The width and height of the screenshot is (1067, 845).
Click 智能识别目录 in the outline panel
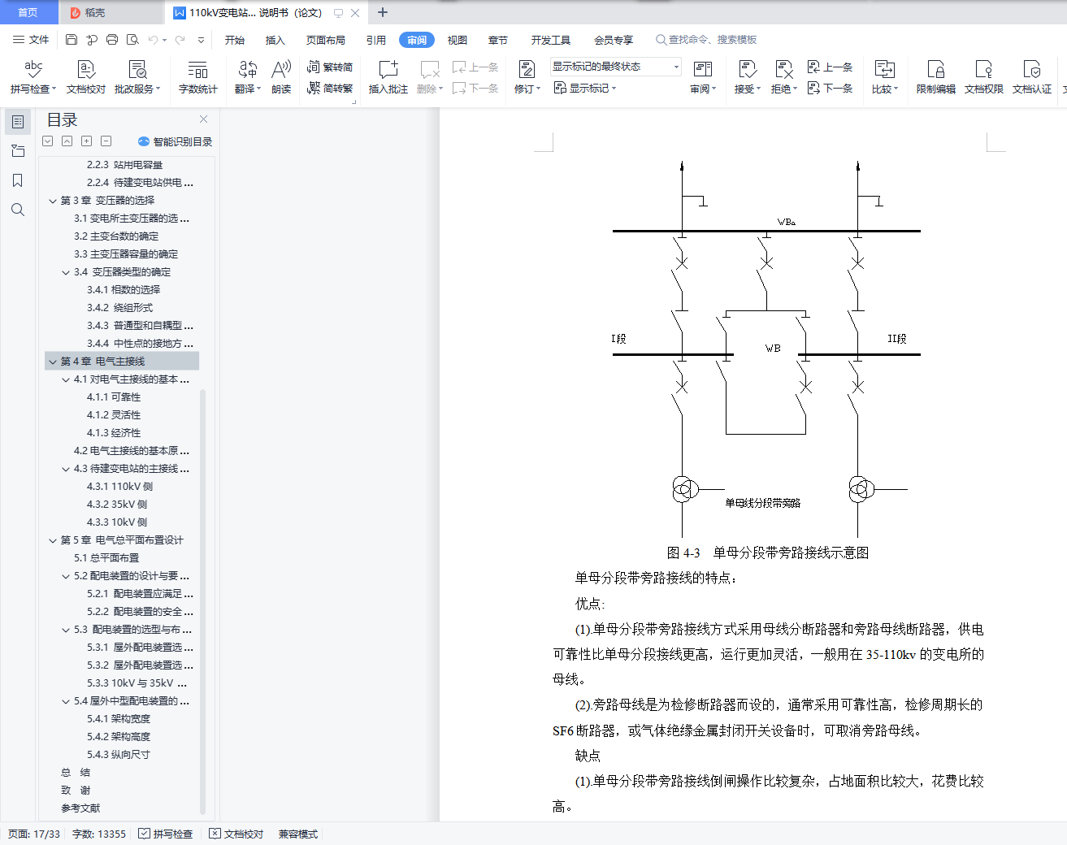176,141
